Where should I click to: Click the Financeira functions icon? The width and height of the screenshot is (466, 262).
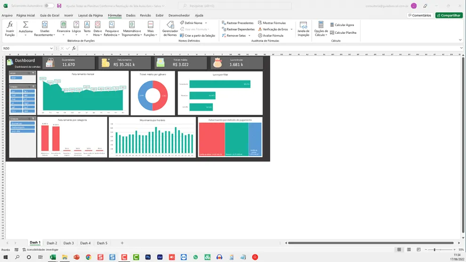tap(63, 29)
